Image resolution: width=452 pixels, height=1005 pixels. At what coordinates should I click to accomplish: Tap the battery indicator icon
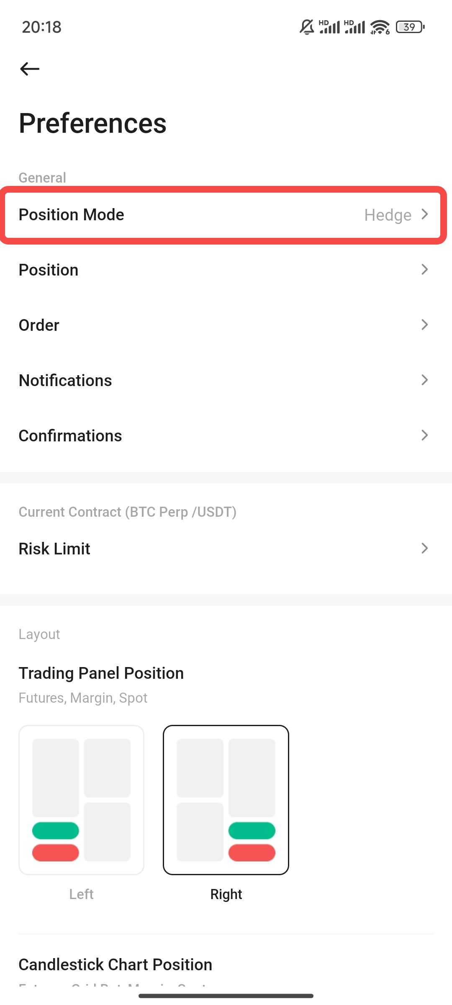pos(410,27)
